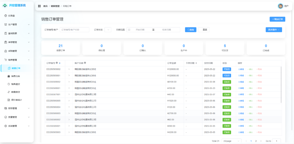Expand the 质量管理 sidebar menu
This screenshot has height=144, width=294.
pyautogui.click(x=17, y=117)
